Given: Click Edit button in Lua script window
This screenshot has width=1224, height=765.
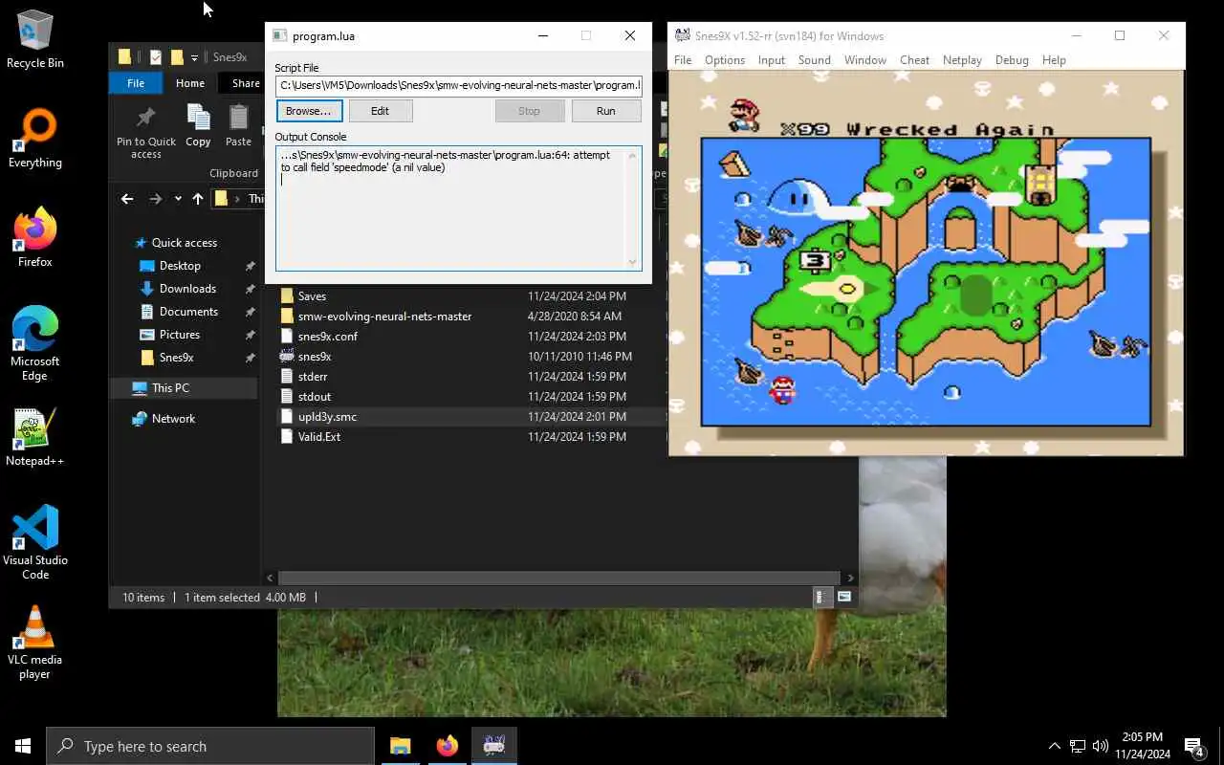Looking at the screenshot, I should [x=380, y=111].
